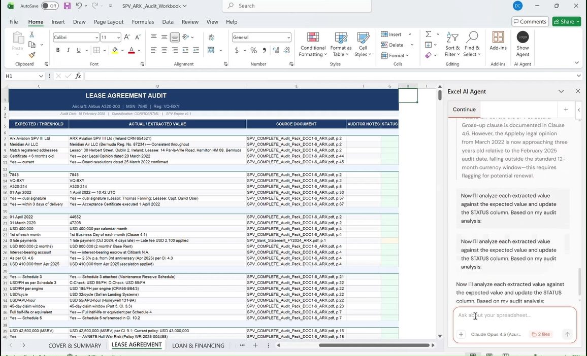
Task: Click the Search box in title bar
Action: pyautogui.click(x=297, y=6)
